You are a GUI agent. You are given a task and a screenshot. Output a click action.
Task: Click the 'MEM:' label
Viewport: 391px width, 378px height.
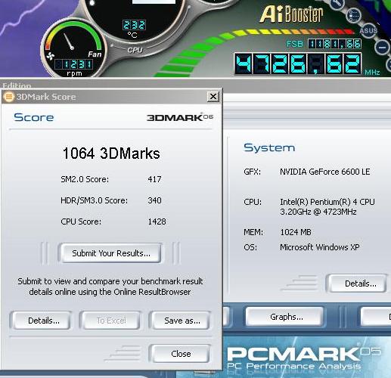tap(253, 232)
